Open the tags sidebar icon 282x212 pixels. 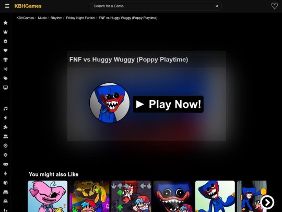6,78
